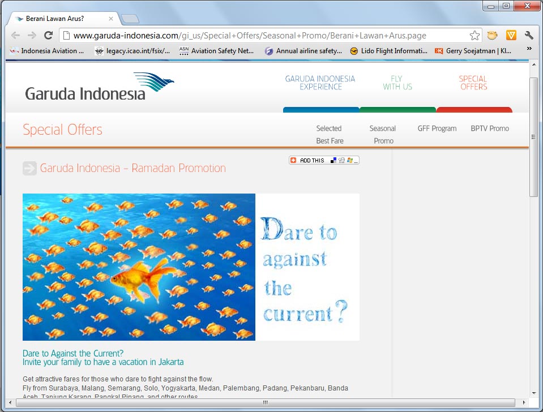Image resolution: width=543 pixels, height=412 pixels.
Task: Maximize the browser window
Action: (x=506, y=6)
